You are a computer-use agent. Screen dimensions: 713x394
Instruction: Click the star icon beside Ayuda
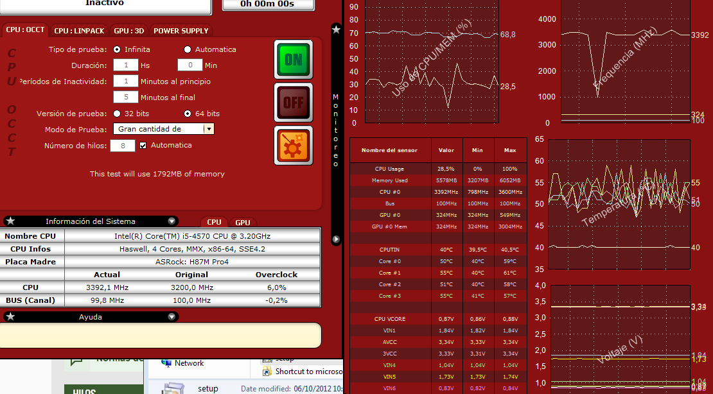(10, 317)
